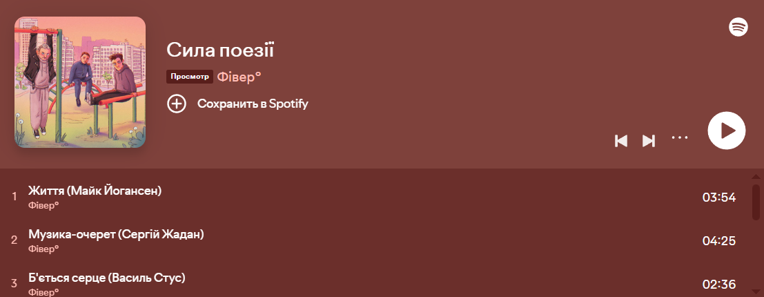Image resolution: width=764 pixels, height=297 pixels.
Task: Open the three-dot more options menu
Action: click(x=680, y=137)
